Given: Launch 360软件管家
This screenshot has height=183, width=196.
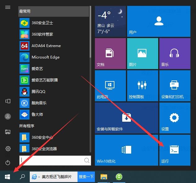Looking at the screenshot, I should tap(54, 34).
